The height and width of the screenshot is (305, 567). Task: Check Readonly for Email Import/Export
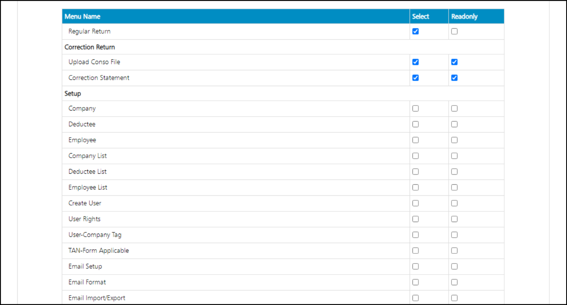tap(454, 298)
